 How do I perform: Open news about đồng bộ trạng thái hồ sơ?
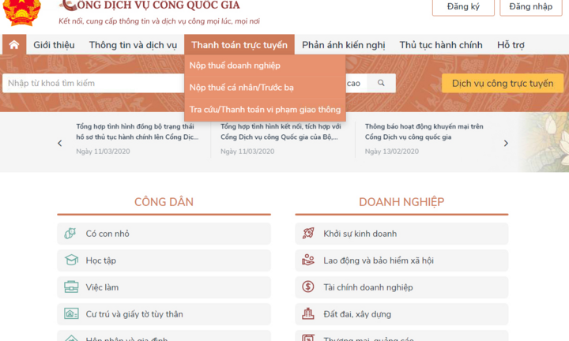click(x=138, y=132)
